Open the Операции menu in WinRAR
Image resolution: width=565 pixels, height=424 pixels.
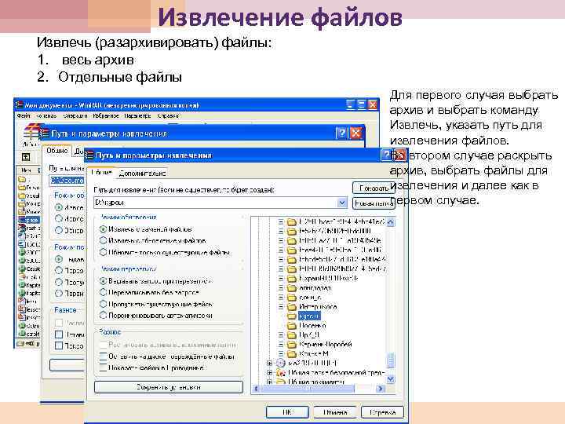click(x=75, y=115)
